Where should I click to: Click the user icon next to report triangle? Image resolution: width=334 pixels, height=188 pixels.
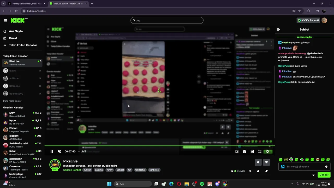[266, 171]
